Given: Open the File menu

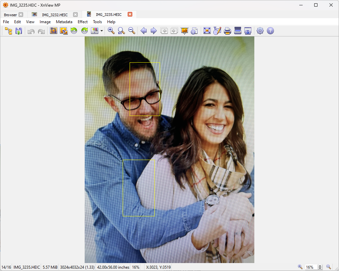Looking at the screenshot, I should (x=6, y=22).
